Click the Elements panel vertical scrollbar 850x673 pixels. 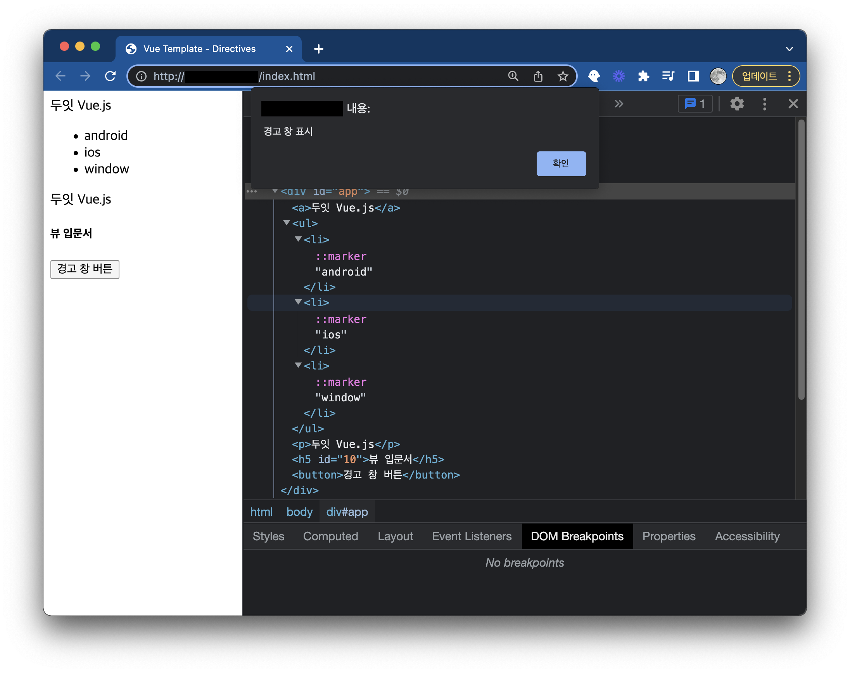(x=801, y=260)
